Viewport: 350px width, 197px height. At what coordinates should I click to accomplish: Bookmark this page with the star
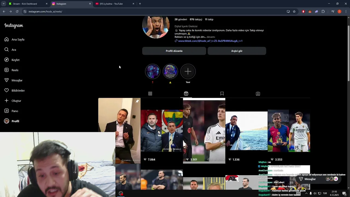[294, 11]
